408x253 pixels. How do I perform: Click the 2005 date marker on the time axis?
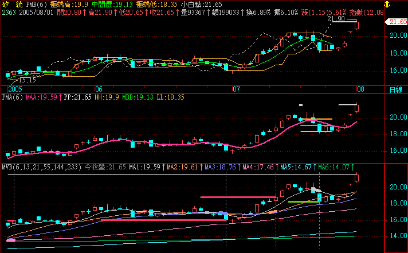(15, 89)
